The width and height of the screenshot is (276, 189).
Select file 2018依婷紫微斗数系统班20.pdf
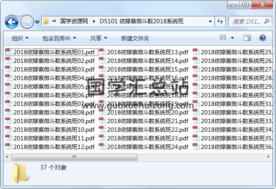[144, 112]
